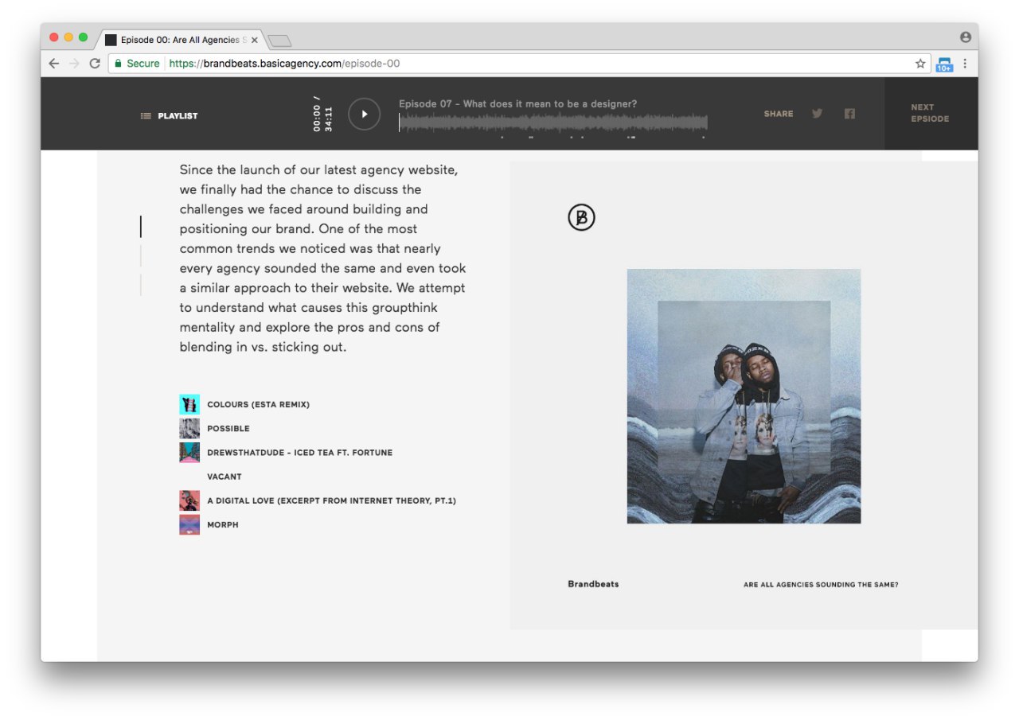Viewport: 1019px width, 720px height.
Task: Open a new browser tab
Action: tap(279, 41)
